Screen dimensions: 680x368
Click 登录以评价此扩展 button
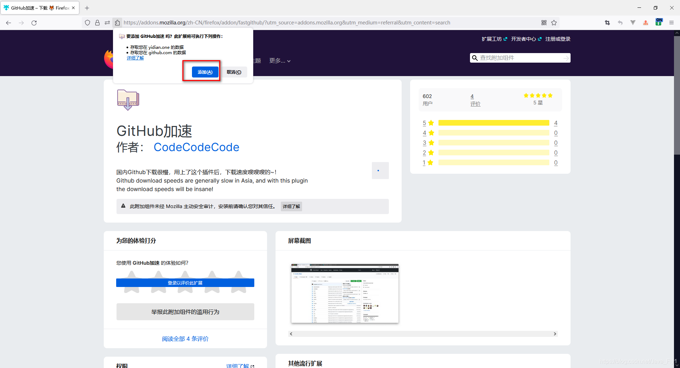point(185,283)
